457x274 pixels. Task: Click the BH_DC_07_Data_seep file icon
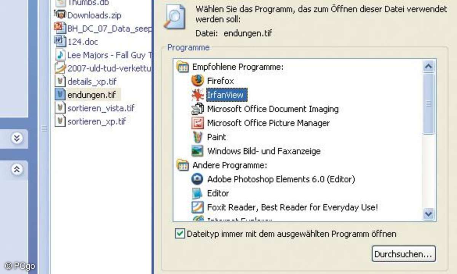[60, 27]
